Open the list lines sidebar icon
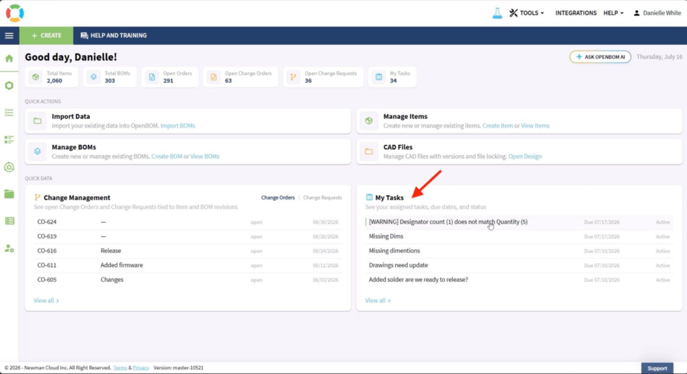 coord(9,113)
